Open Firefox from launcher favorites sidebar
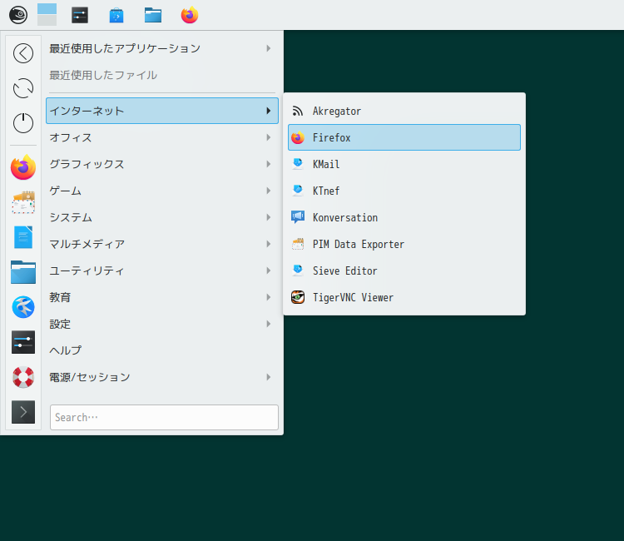The height and width of the screenshot is (541, 624). click(23, 167)
